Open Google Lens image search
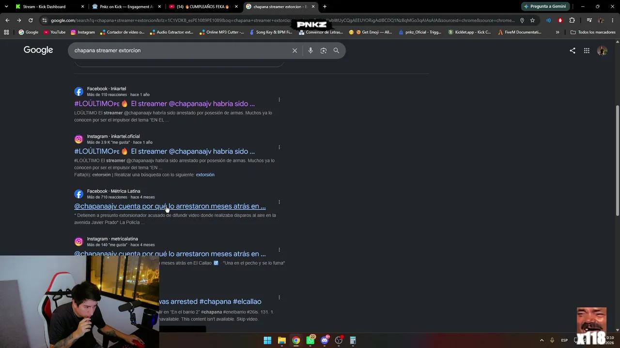 click(324, 50)
